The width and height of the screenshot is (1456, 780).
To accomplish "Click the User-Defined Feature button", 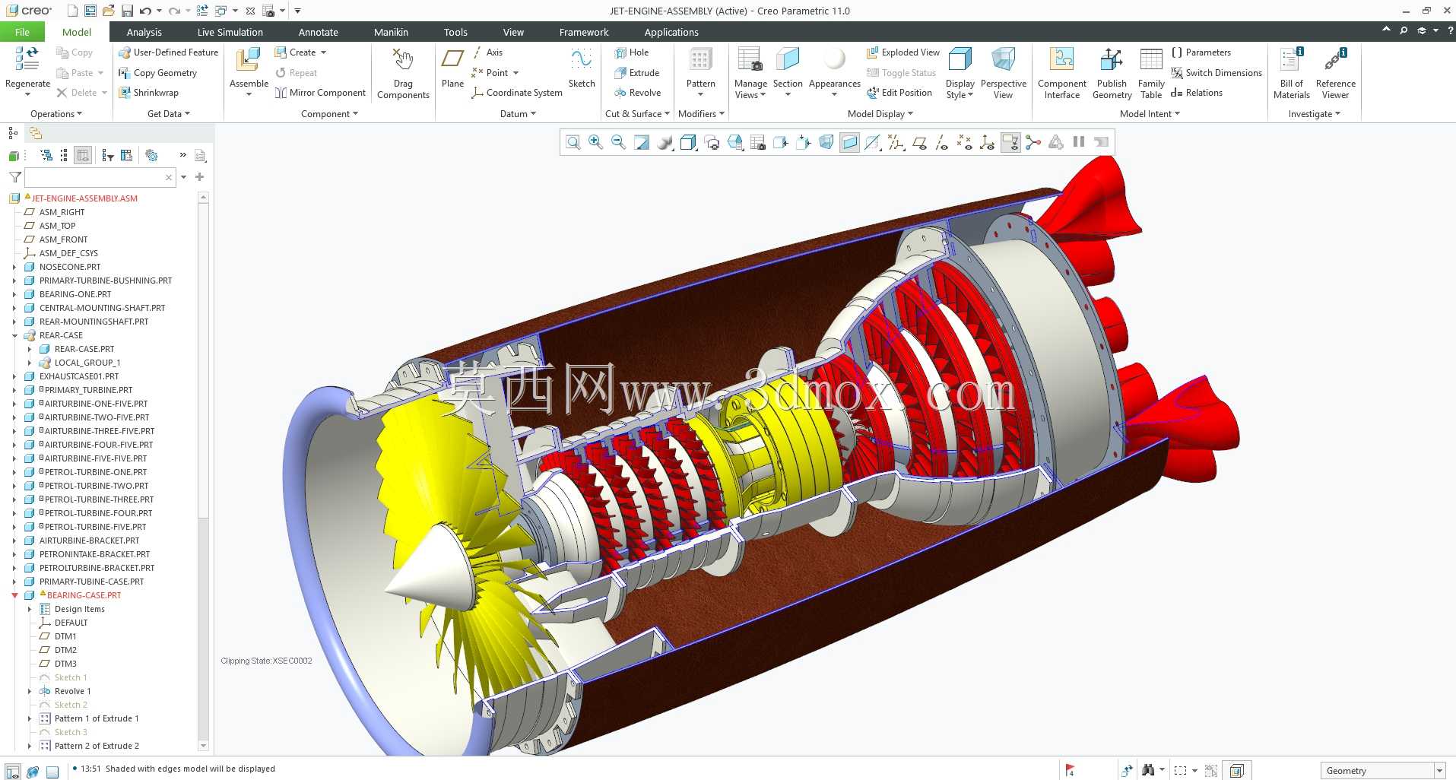I will pyautogui.click(x=168, y=52).
